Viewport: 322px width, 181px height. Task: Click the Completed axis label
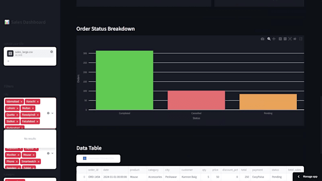(x=125, y=113)
